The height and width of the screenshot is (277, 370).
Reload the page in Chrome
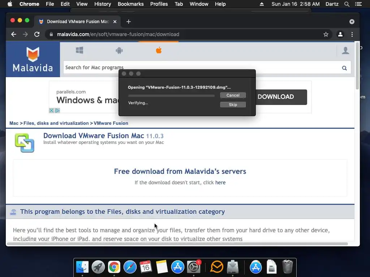tap(37, 34)
